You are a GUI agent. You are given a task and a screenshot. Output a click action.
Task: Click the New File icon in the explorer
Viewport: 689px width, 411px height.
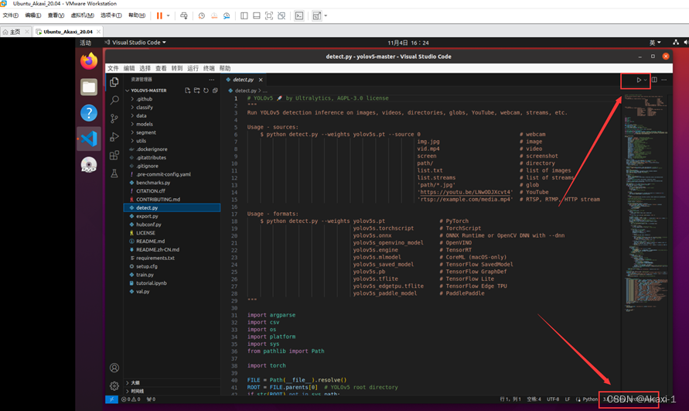188,91
